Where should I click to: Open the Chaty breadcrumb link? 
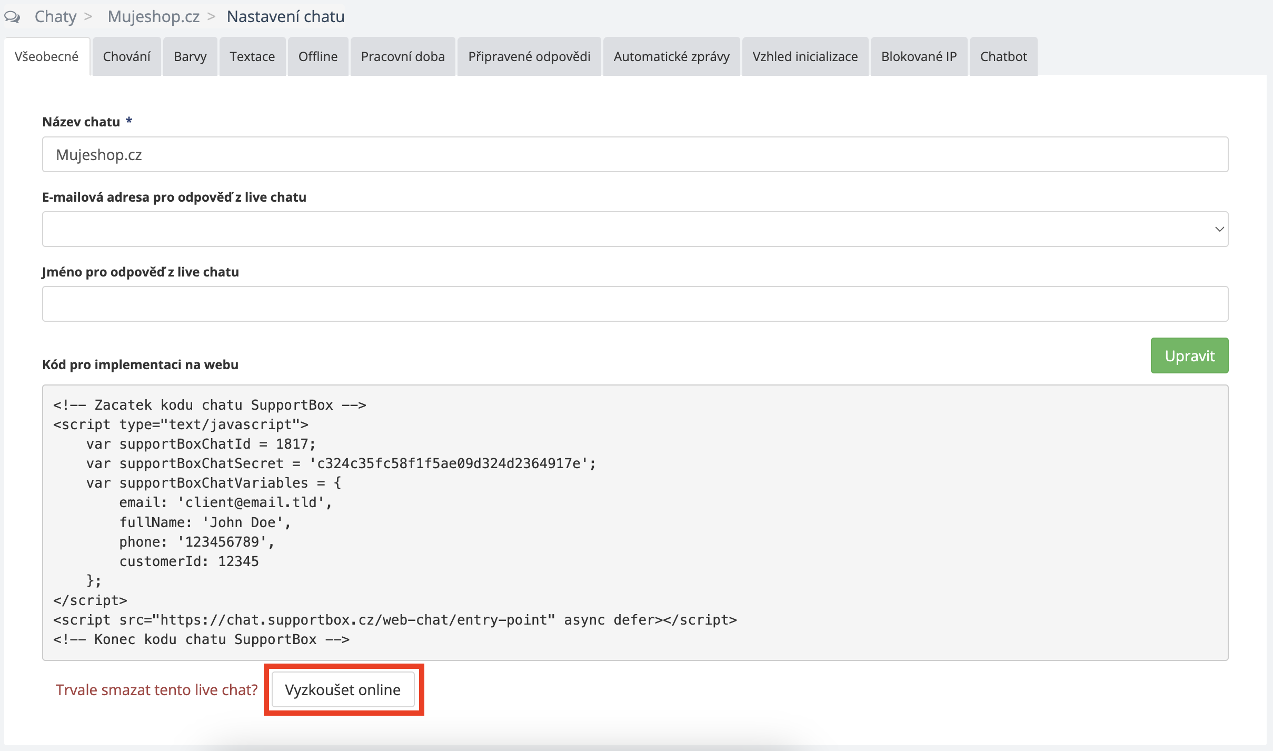(55, 17)
